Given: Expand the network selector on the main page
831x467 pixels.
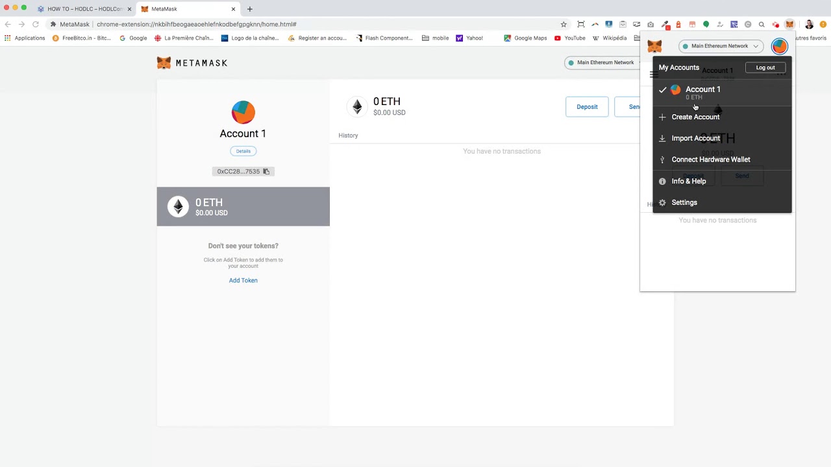Looking at the screenshot, I should (604, 62).
